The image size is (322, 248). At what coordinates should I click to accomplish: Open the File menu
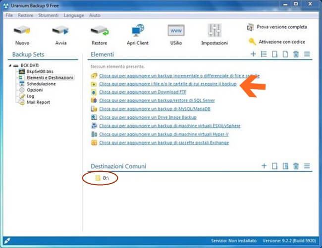point(9,15)
